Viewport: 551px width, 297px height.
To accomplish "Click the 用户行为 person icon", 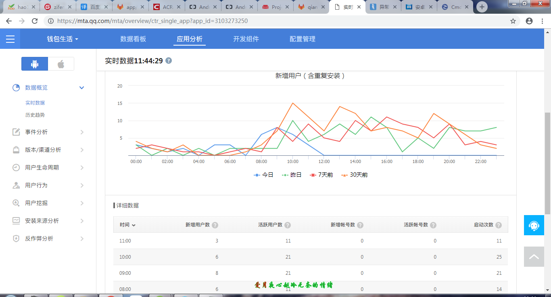I will click(x=16, y=185).
